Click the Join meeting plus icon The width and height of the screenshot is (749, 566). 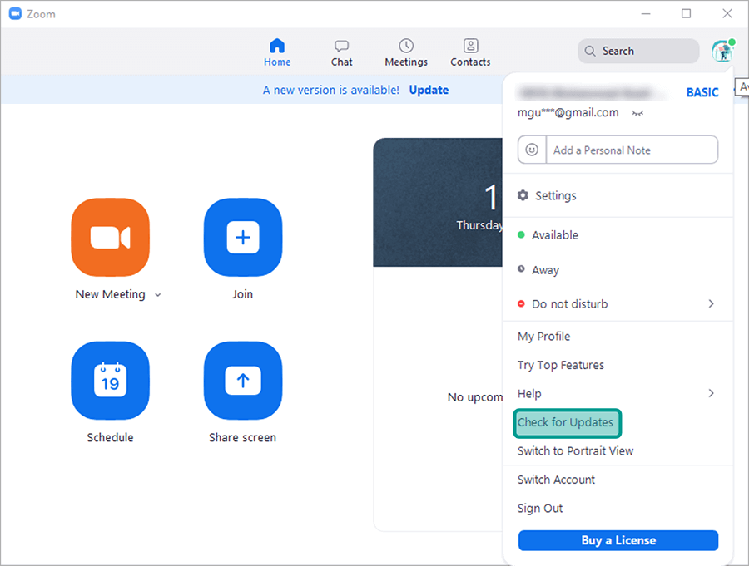coord(243,237)
